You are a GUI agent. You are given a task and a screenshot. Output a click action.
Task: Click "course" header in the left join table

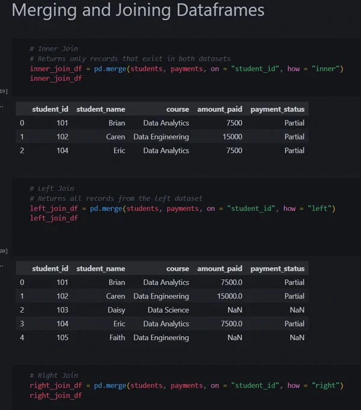point(178,268)
